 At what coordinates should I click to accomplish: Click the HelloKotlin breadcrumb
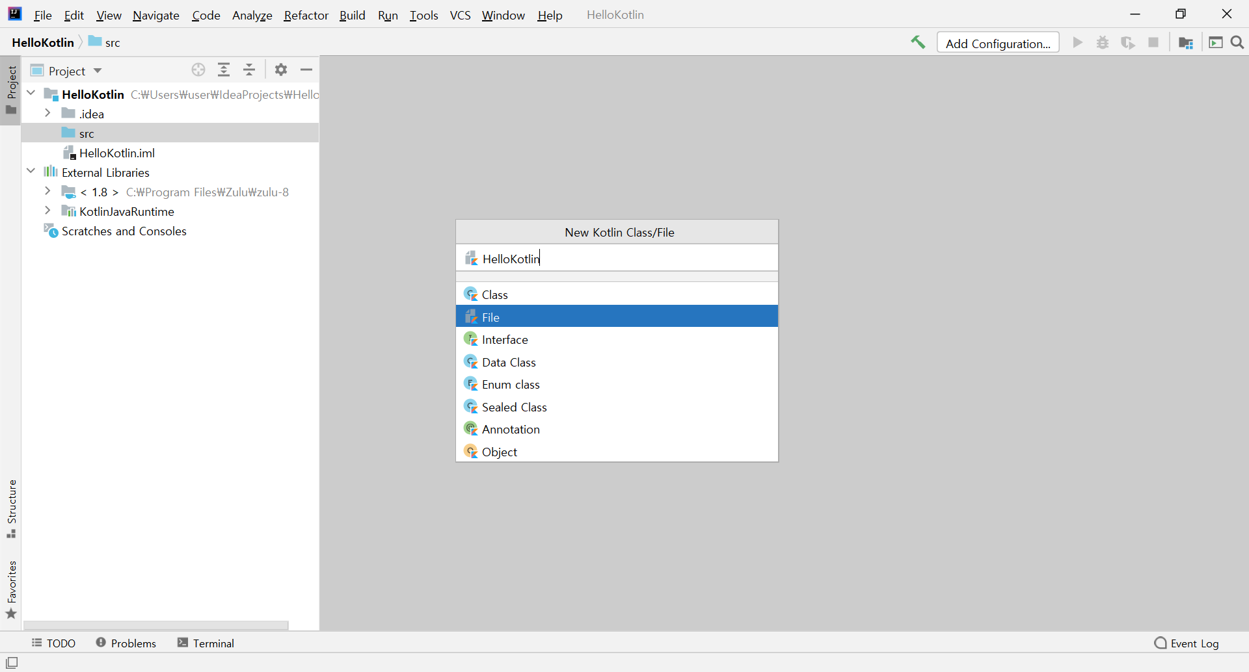tap(43, 42)
